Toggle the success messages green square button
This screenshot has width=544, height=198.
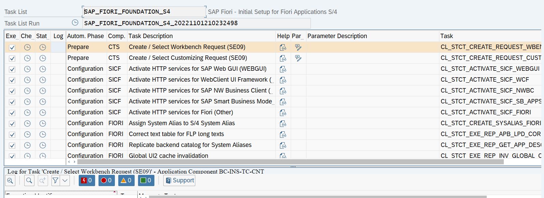(146, 180)
